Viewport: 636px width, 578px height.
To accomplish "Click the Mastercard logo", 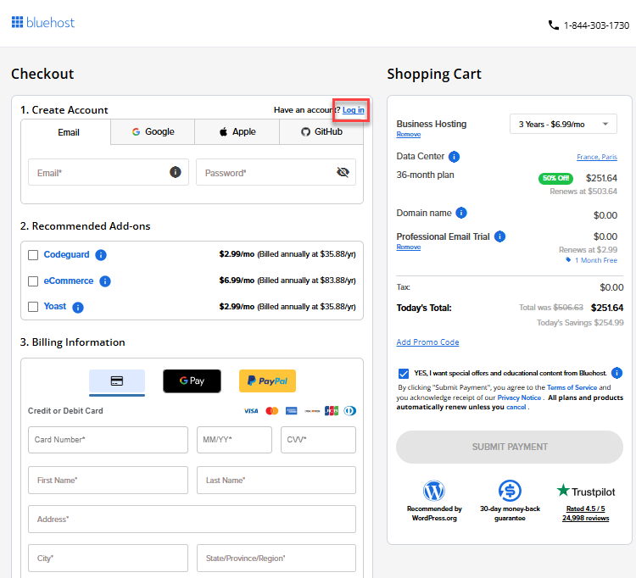I will point(271,411).
